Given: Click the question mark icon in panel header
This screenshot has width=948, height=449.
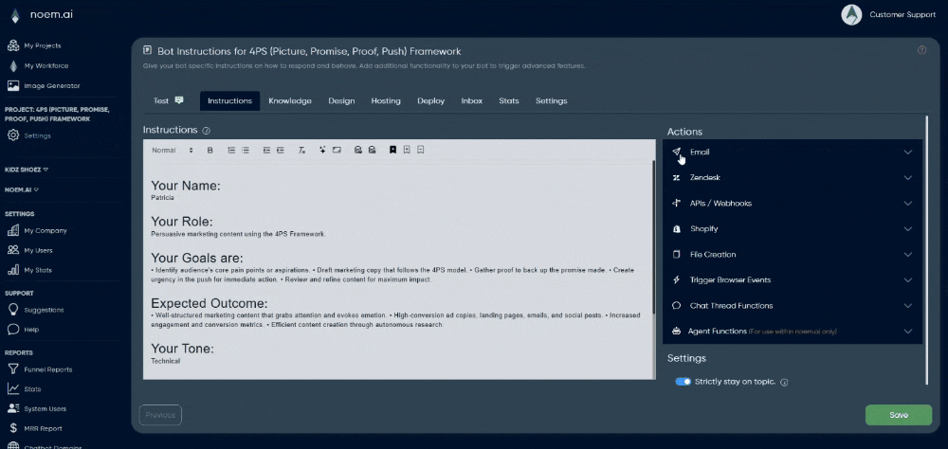Looking at the screenshot, I should [921, 50].
